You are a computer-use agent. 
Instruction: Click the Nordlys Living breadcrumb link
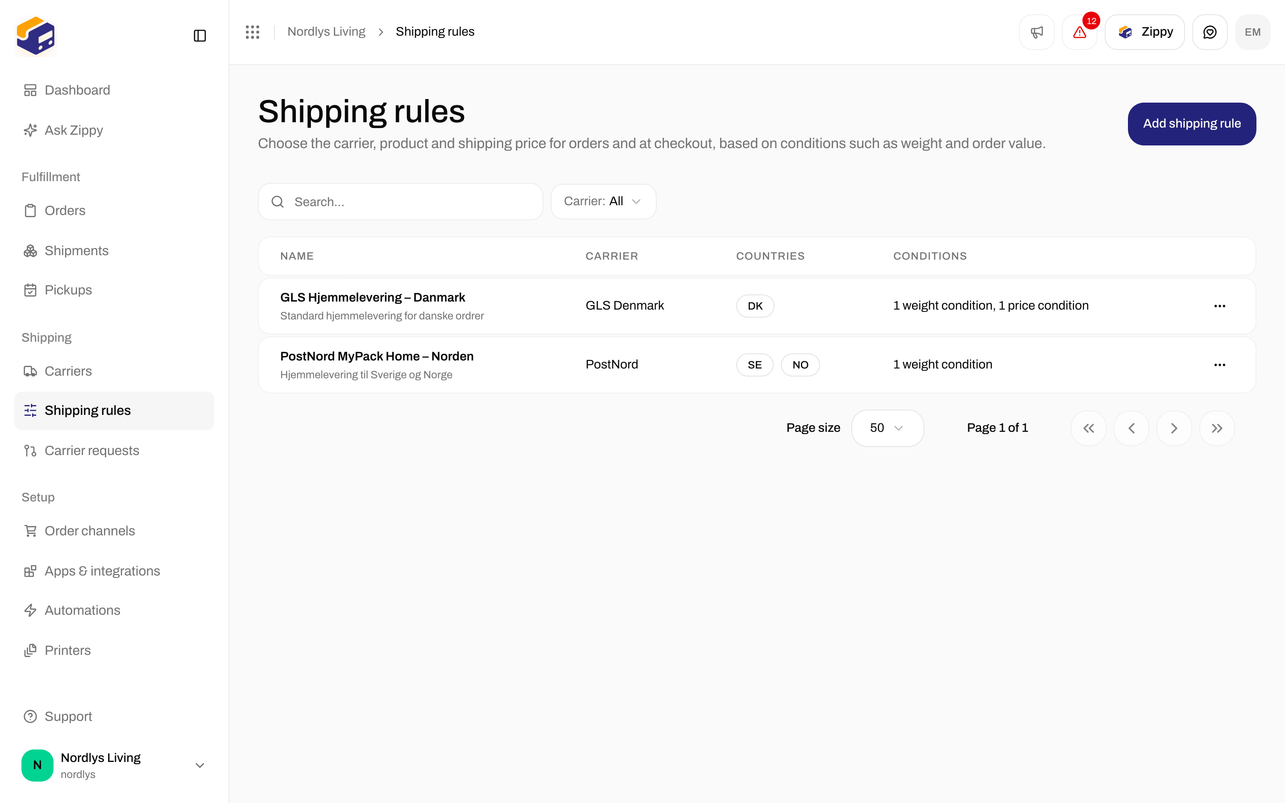pyautogui.click(x=326, y=32)
